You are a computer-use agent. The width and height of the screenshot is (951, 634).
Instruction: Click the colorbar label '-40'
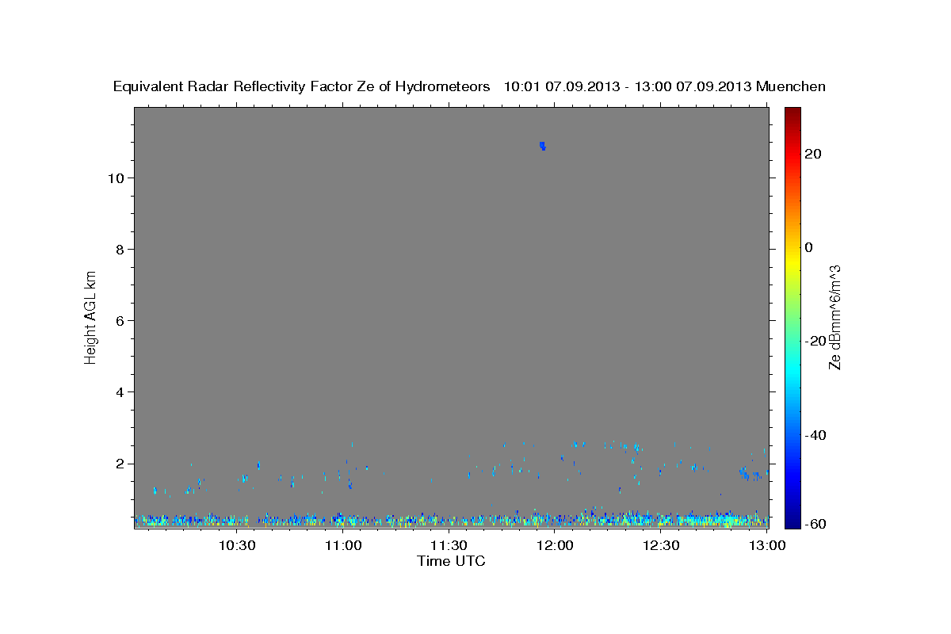pos(815,435)
